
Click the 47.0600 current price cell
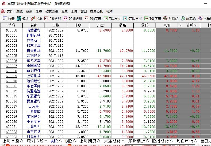pos(167,76)
